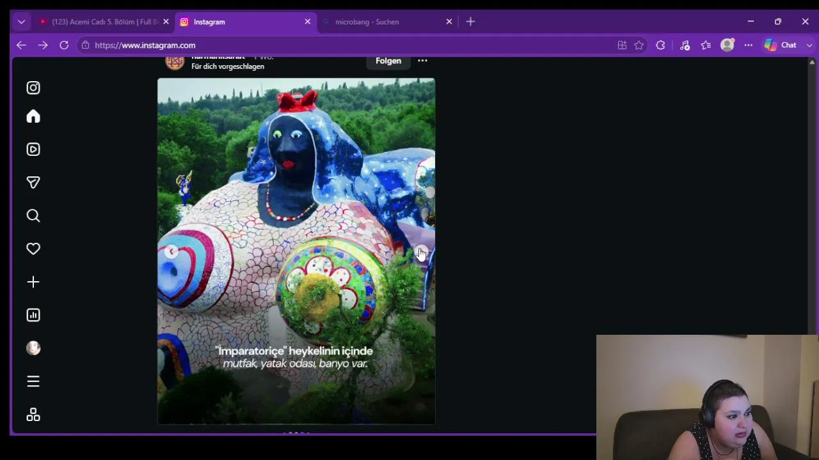Close the microbang tab
819x460 pixels.
point(449,22)
